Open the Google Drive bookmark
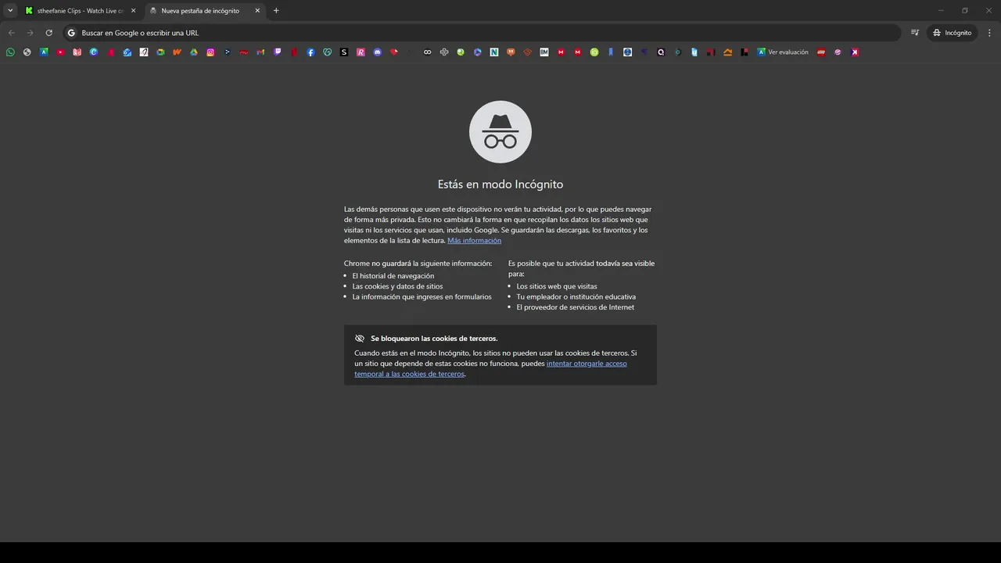 194,52
